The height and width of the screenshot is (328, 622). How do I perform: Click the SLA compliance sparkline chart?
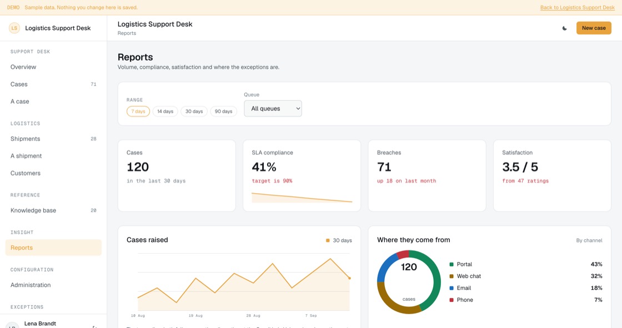(302, 198)
